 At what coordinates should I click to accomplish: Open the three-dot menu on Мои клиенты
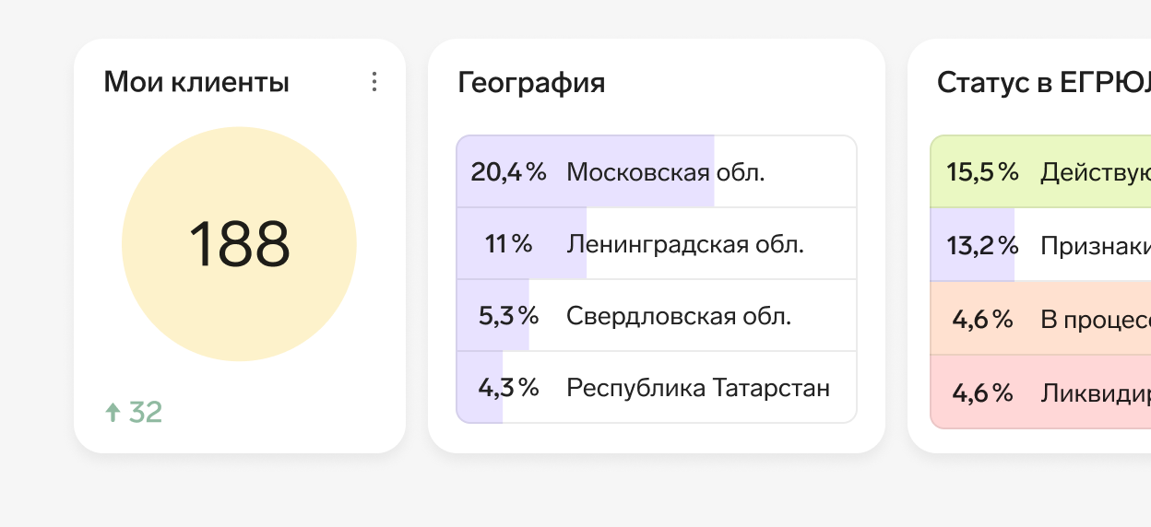[x=374, y=82]
